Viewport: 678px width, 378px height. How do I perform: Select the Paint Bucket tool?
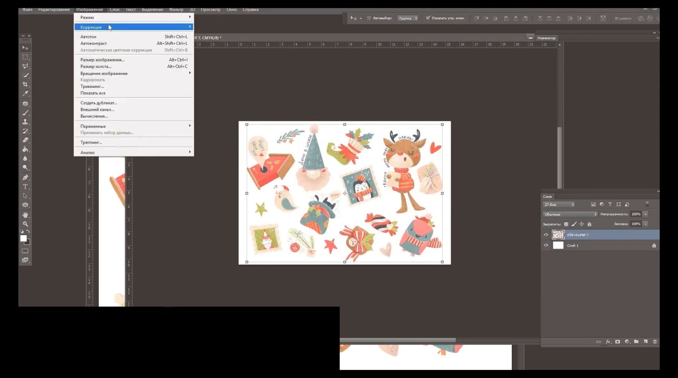coord(25,149)
